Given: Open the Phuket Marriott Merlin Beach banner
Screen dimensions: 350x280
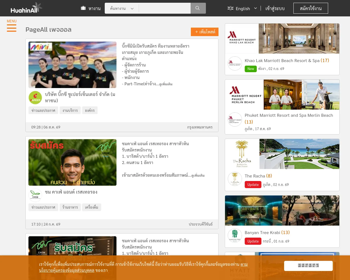Looking at the screenshot, I should pos(282,95).
